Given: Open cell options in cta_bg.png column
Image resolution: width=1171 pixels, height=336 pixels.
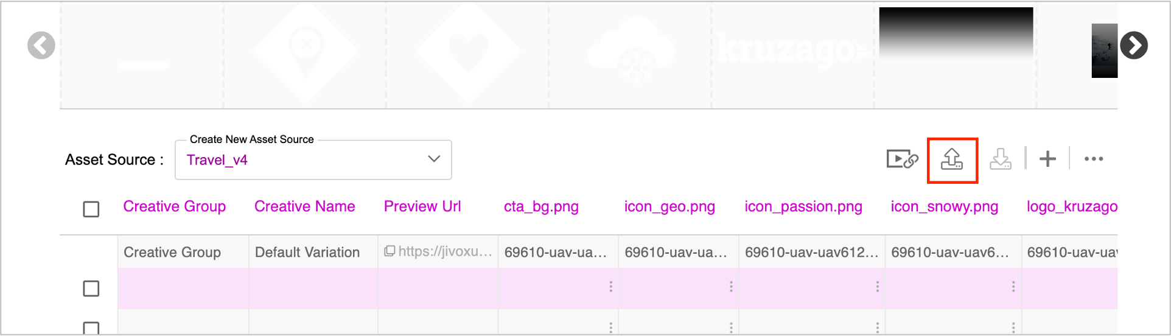Looking at the screenshot, I should pos(610,287).
